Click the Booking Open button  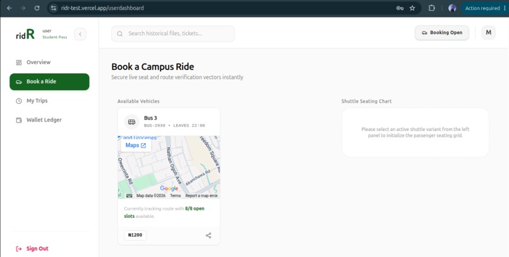click(x=442, y=33)
